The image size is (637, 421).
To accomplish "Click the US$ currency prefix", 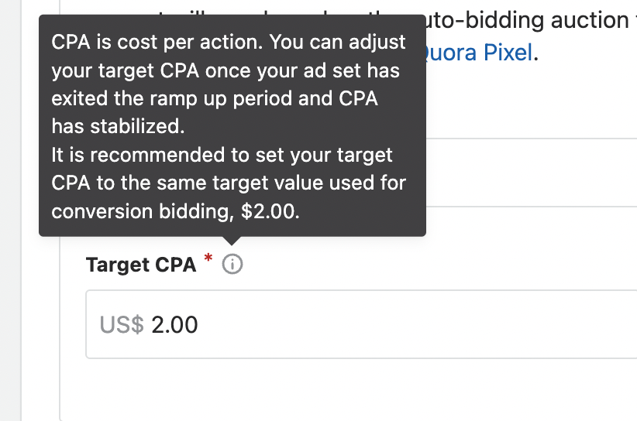I will [122, 324].
